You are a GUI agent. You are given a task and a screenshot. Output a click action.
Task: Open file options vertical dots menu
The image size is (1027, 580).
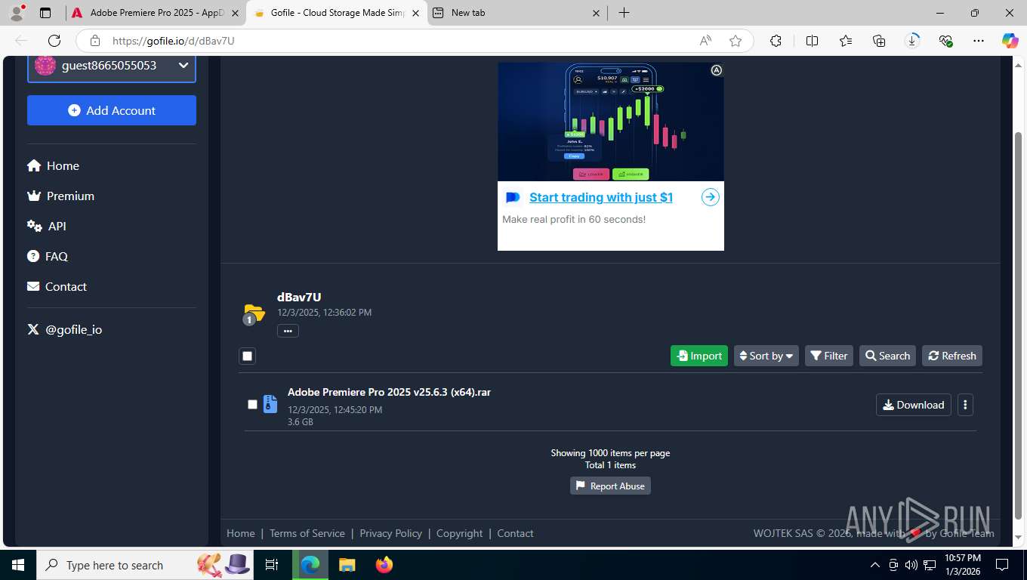965,405
